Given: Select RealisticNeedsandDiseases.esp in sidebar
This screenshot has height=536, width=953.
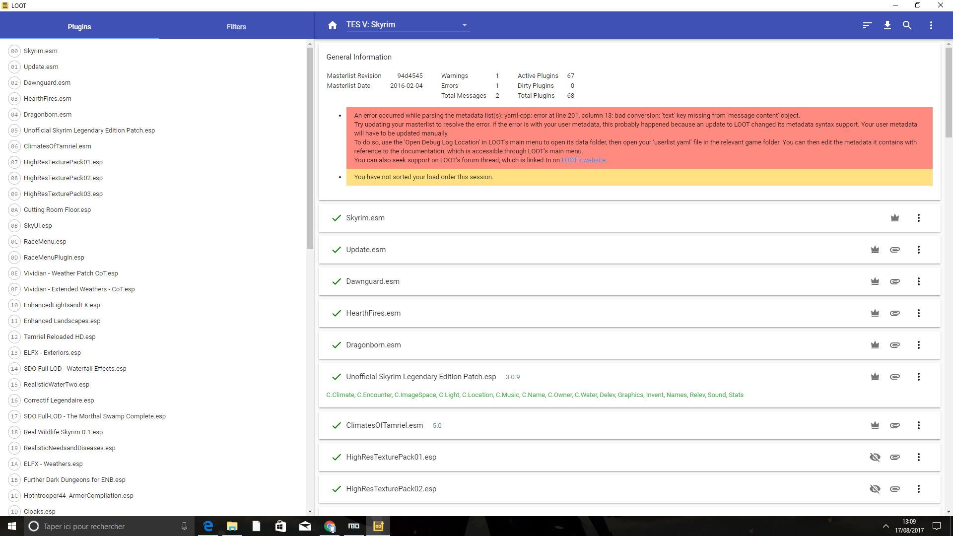Looking at the screenshot, I should click(x=154, y=448).
